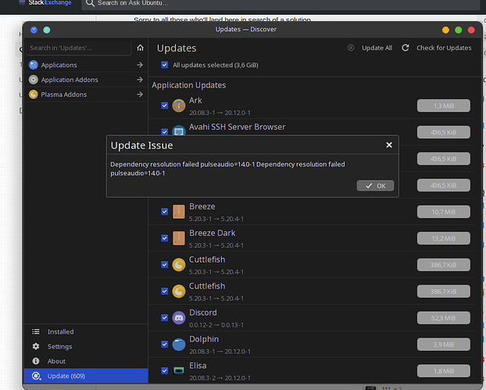Click the Dolphin app name
Image resolution: width=486 pixels, height=390 pixels.
click(204, 339)
